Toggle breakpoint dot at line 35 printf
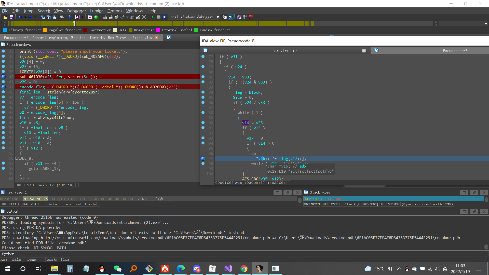Screen dimensions: 489x275 tap(3, 51)
